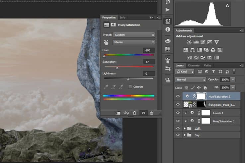245x163 pixels.
Task: Add a Color Balance adjustment
Action: tap(193, 50)
